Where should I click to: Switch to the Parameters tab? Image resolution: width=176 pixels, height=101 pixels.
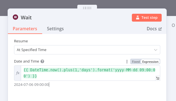pos(25,29)
